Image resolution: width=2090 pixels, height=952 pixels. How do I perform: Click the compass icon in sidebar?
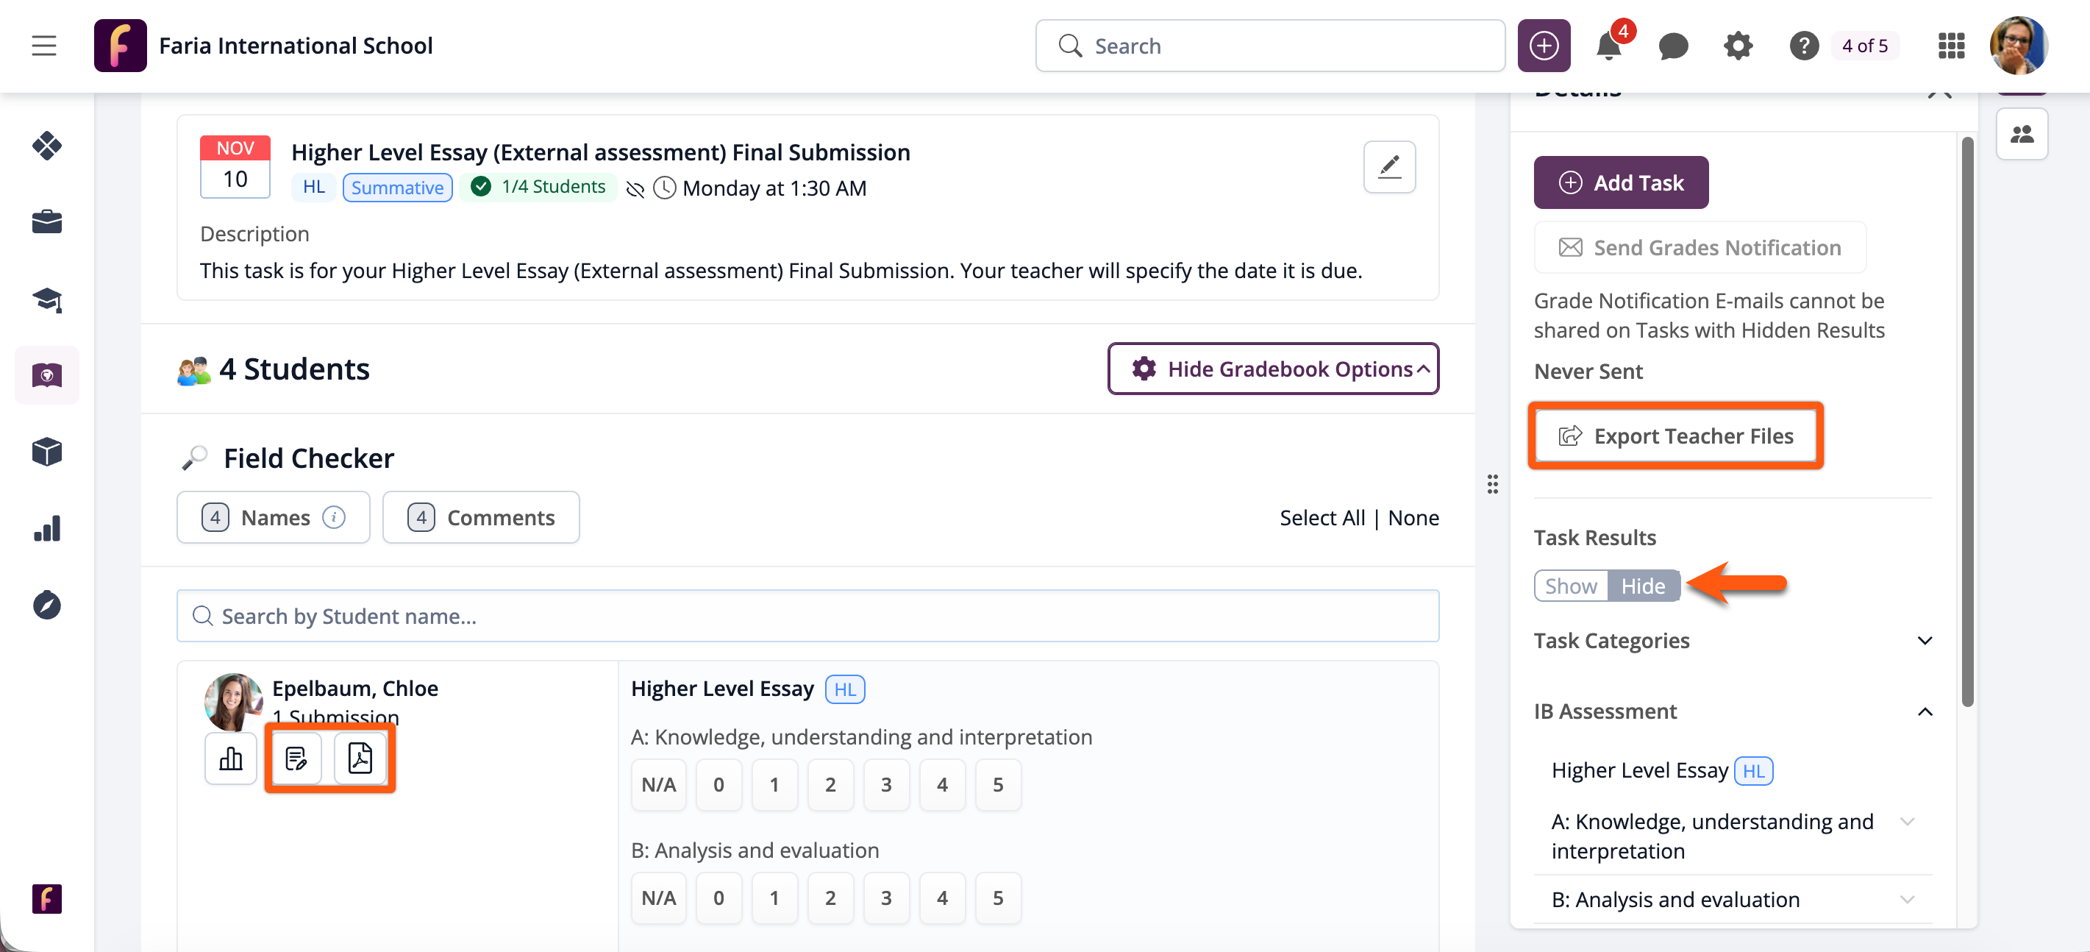coord(47,605)
